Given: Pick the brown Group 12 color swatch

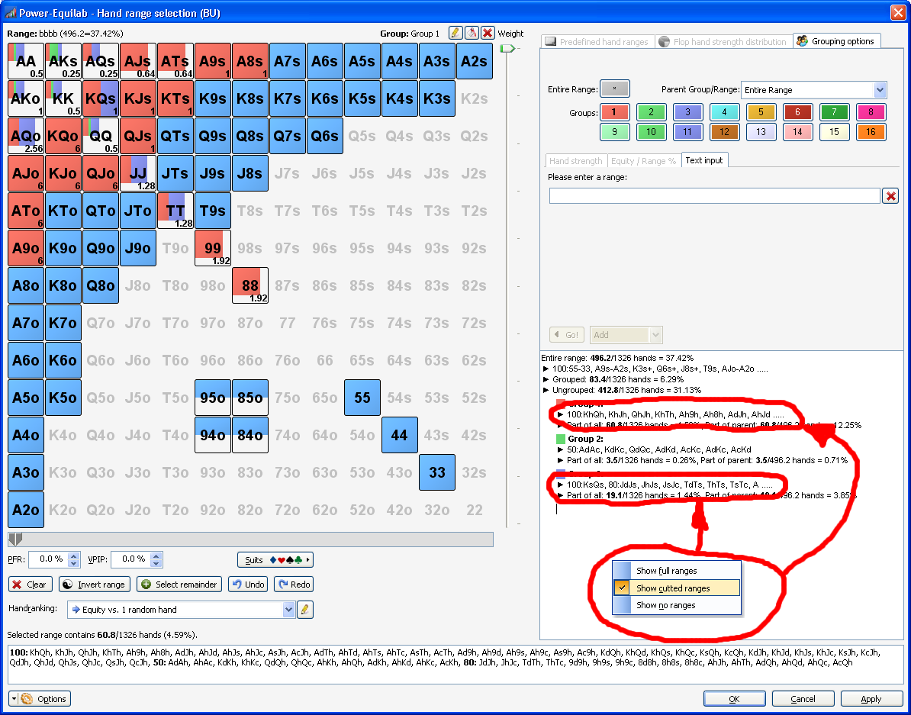Looking at the screenshot, I should [725, 132].
